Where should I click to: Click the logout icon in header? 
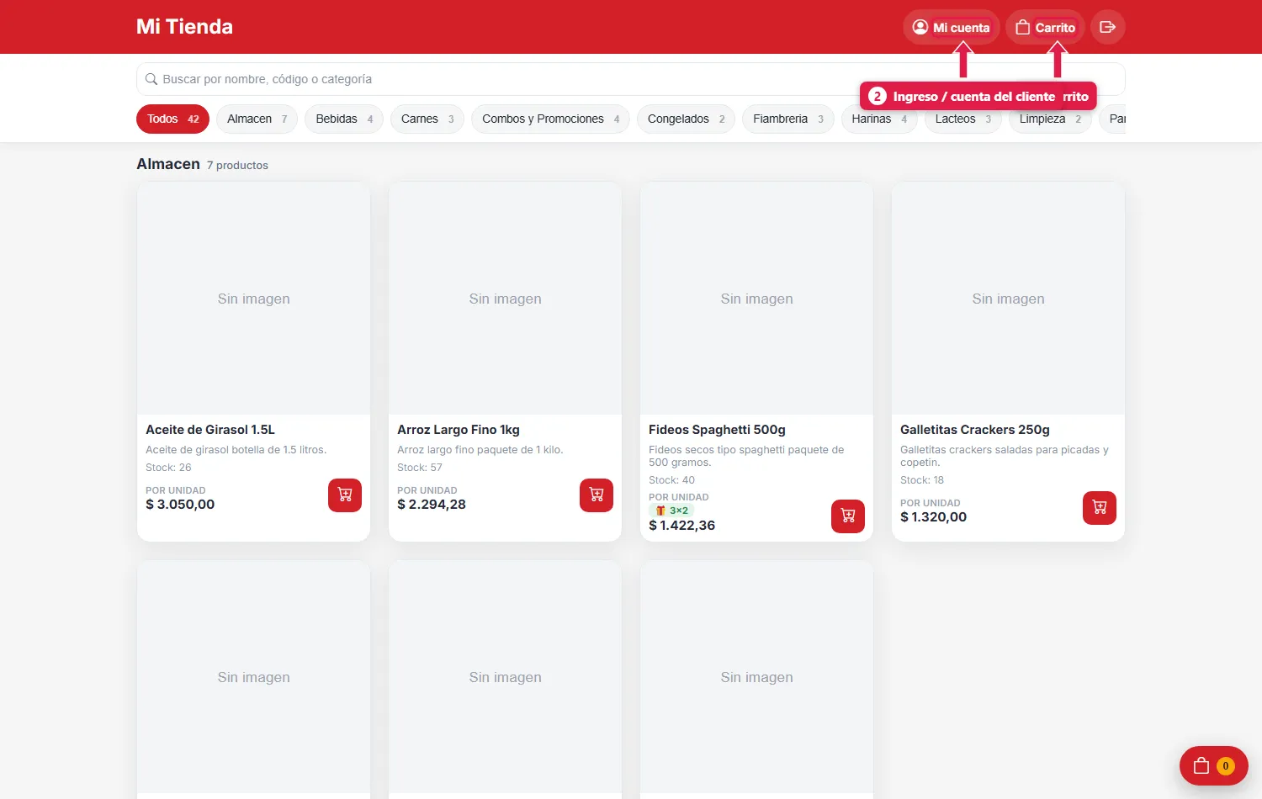pos(1108,27)
